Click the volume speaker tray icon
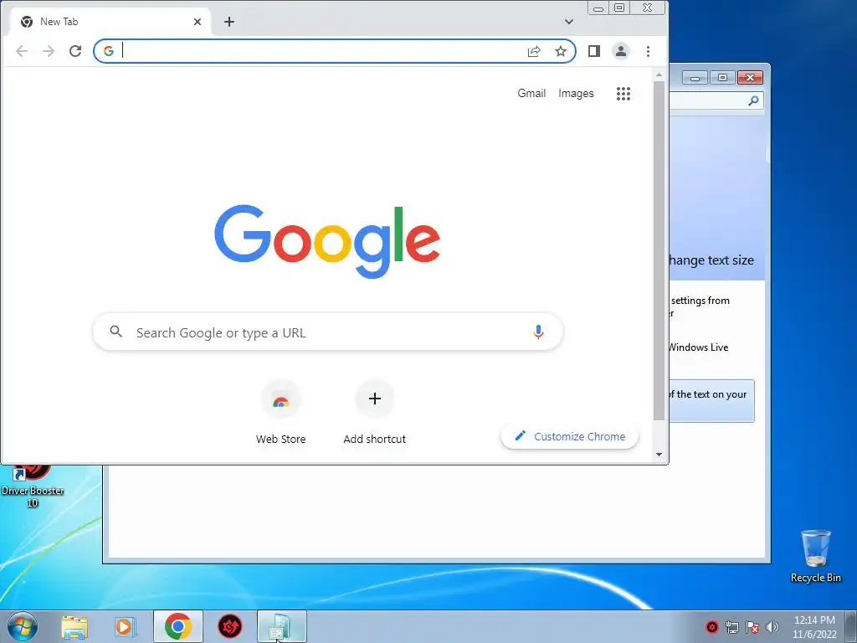The width and height of the screenshot is (857, 643). [x=772, y=627]
